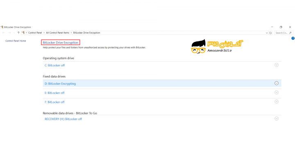
Task: Expand the C: BitLocker off chevron
Action: 277,65
